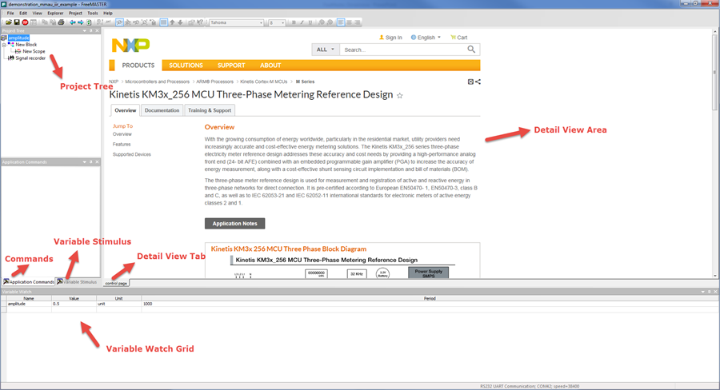Toggle left text alignment in toolbar
The image size is (720, 390).
pyautogui.click(x=341, y=22)
